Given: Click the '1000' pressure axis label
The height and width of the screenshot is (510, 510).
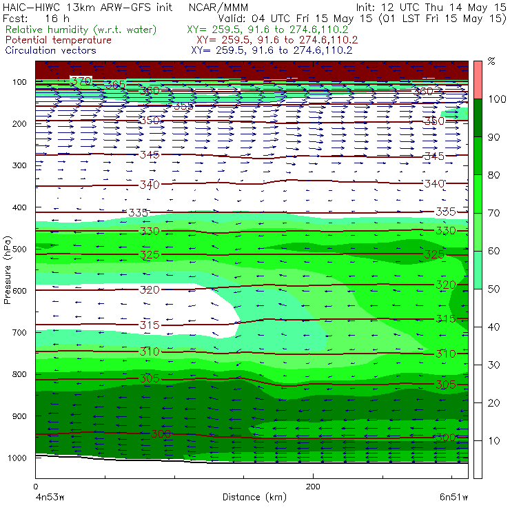Looking at the screenshot, I should 17,458.
